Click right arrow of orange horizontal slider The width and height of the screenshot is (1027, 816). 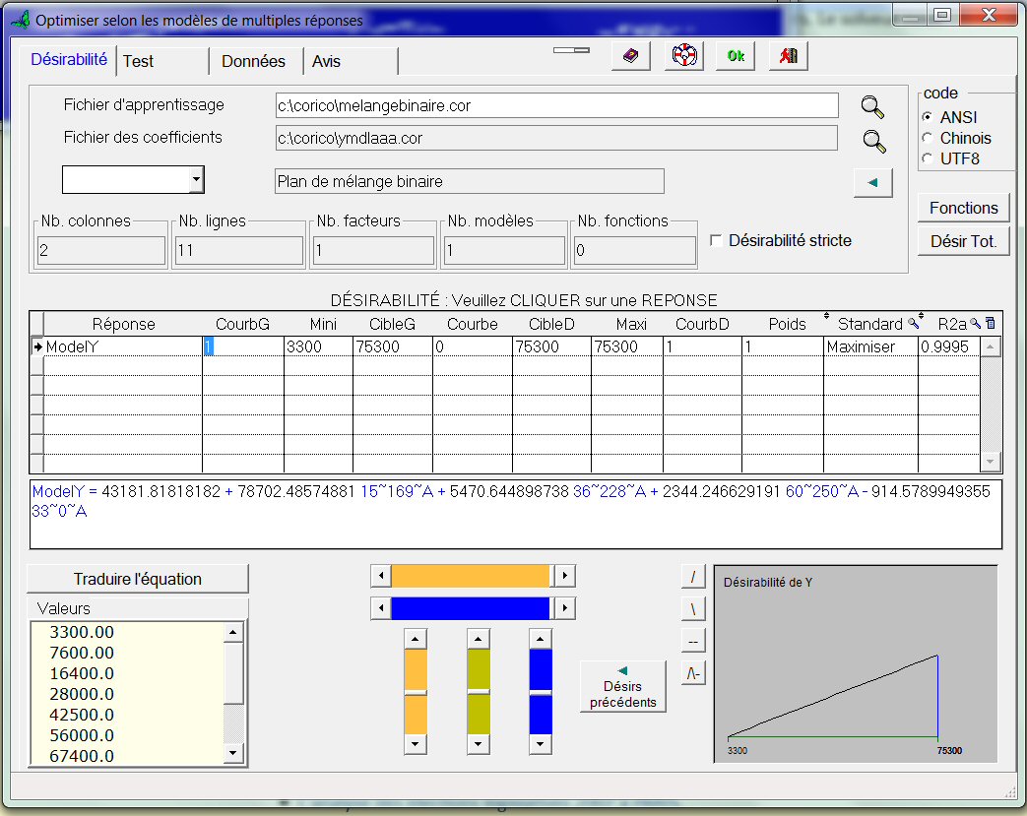click(564, 576)
